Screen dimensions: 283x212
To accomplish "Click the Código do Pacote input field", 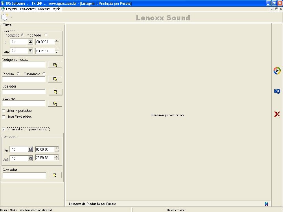I will (x=24, y=65).
